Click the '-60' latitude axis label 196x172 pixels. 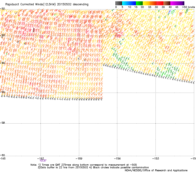[2, 155]
